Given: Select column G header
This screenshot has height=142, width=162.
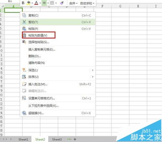Looking at the screenshot, I should pos(120,6).
